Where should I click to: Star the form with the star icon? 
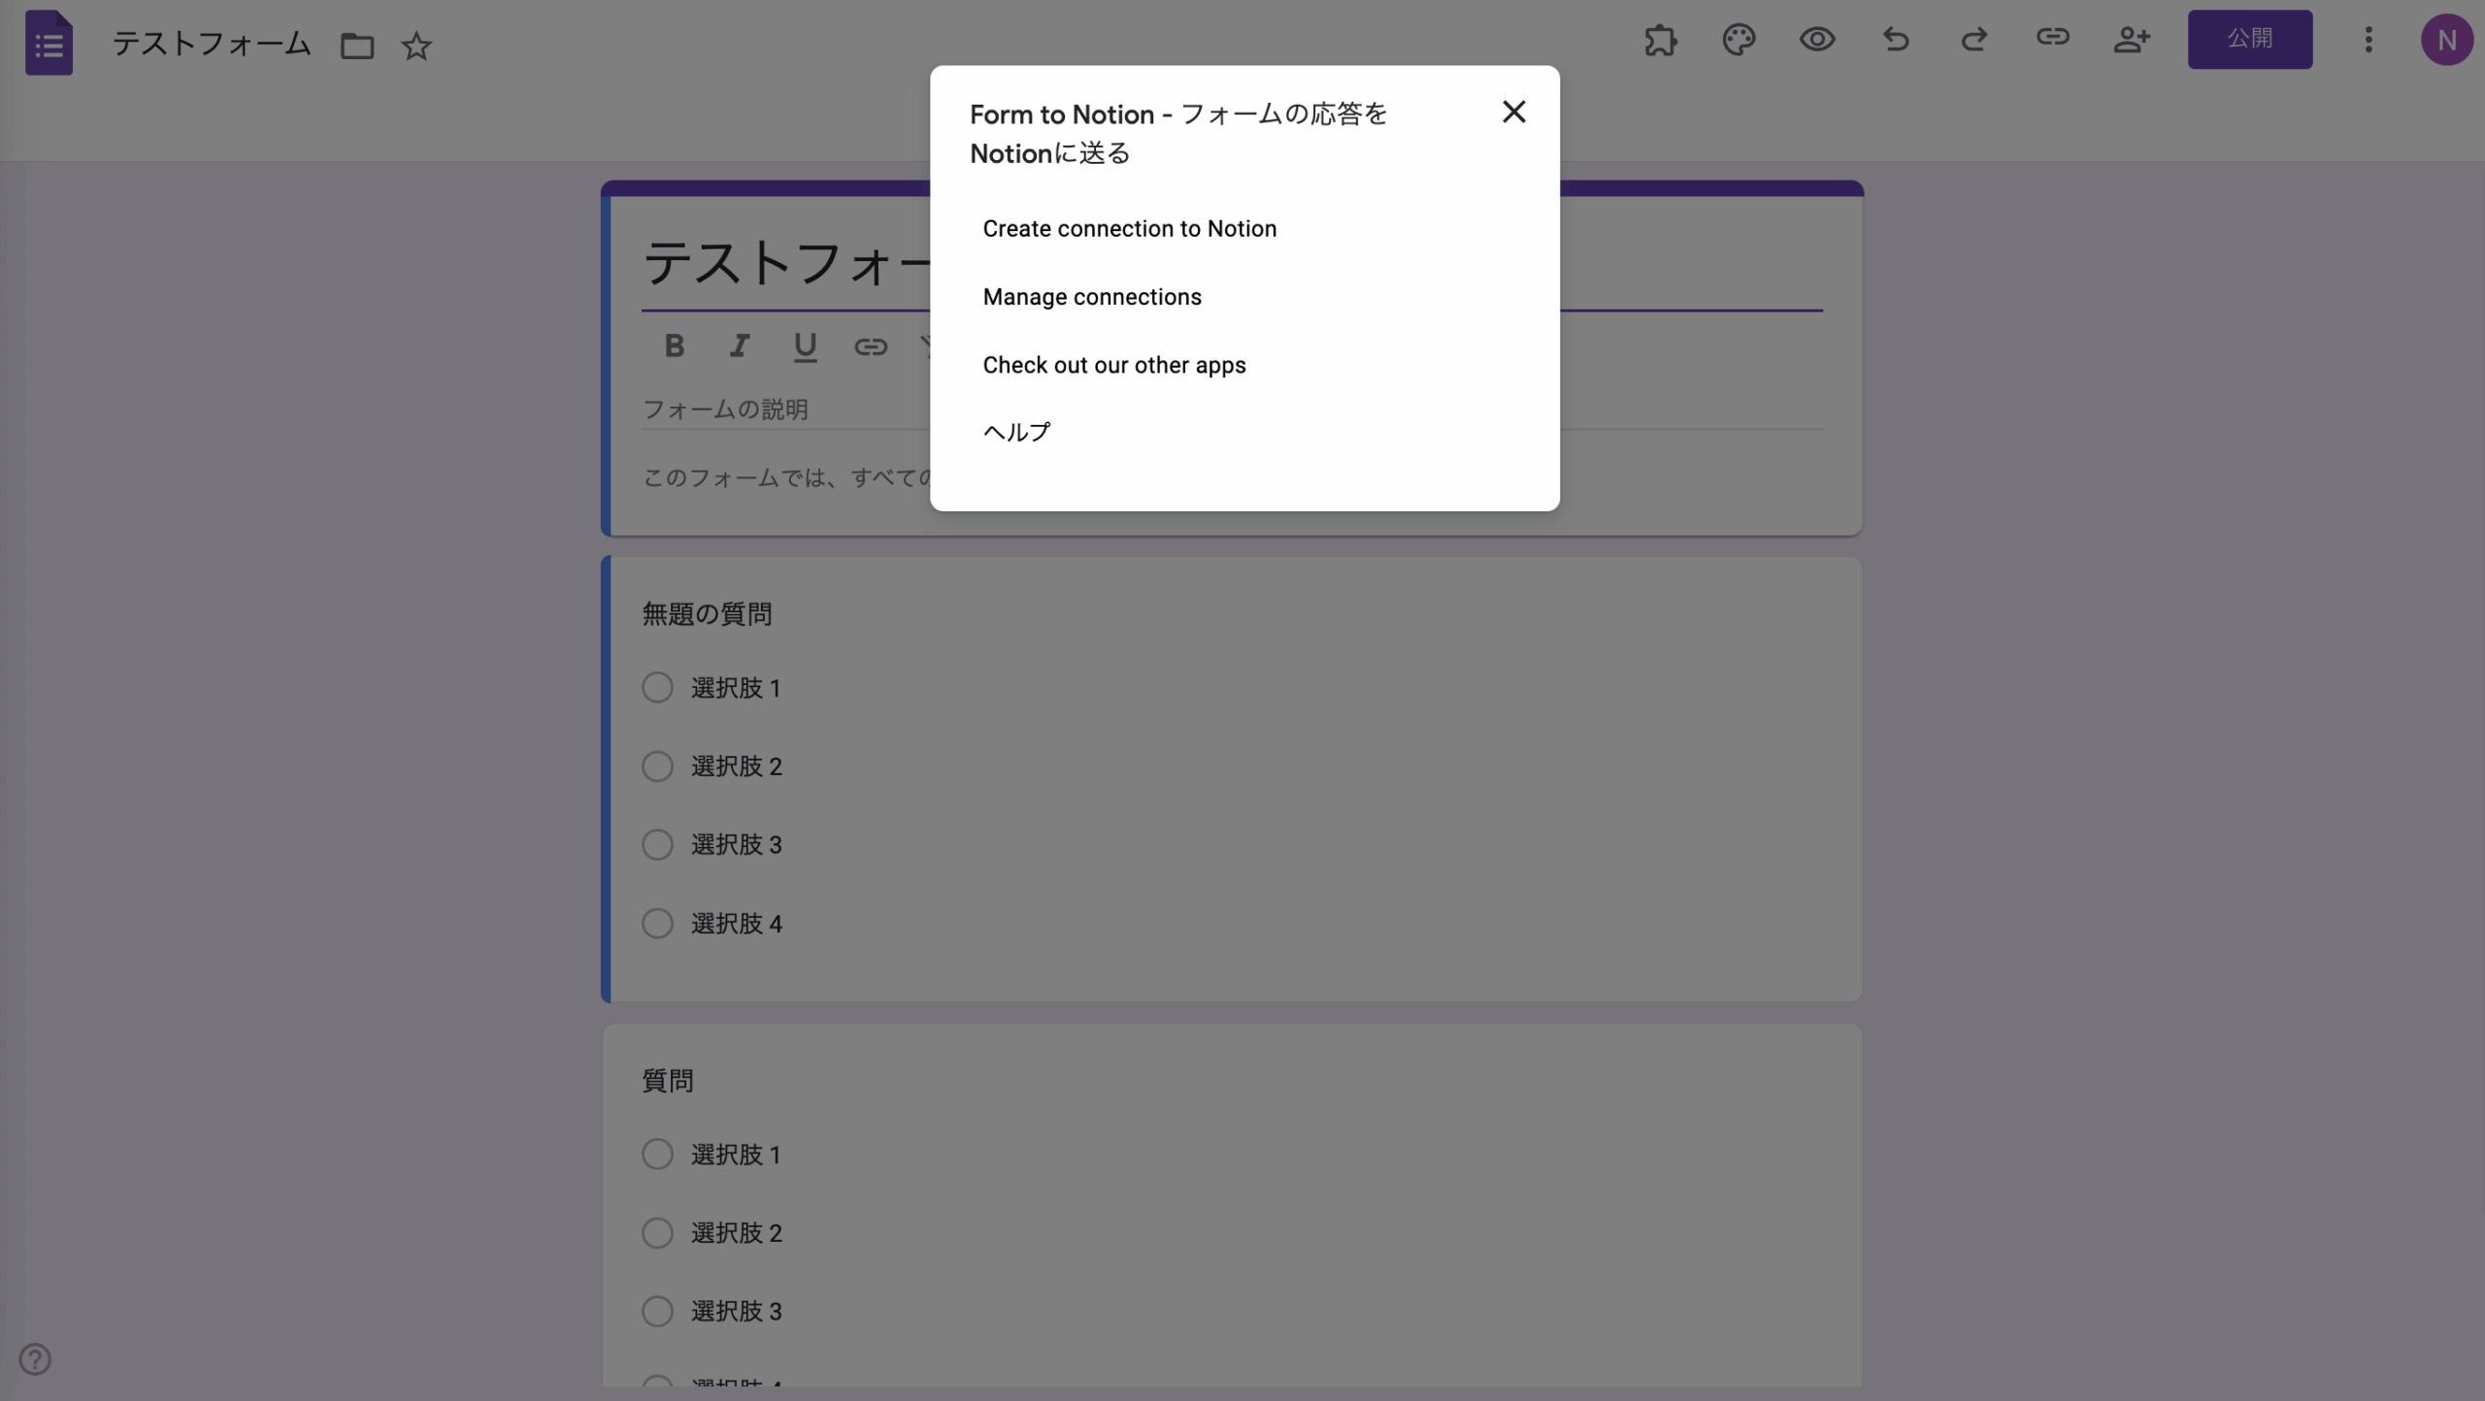(x=416, y=46)
